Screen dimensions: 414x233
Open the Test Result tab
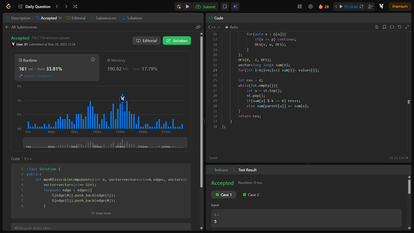245,169
